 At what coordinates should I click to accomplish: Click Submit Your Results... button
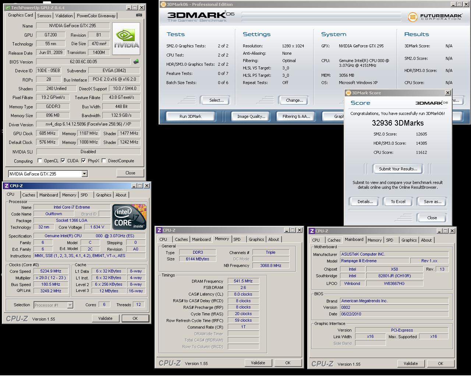point(398,169)
